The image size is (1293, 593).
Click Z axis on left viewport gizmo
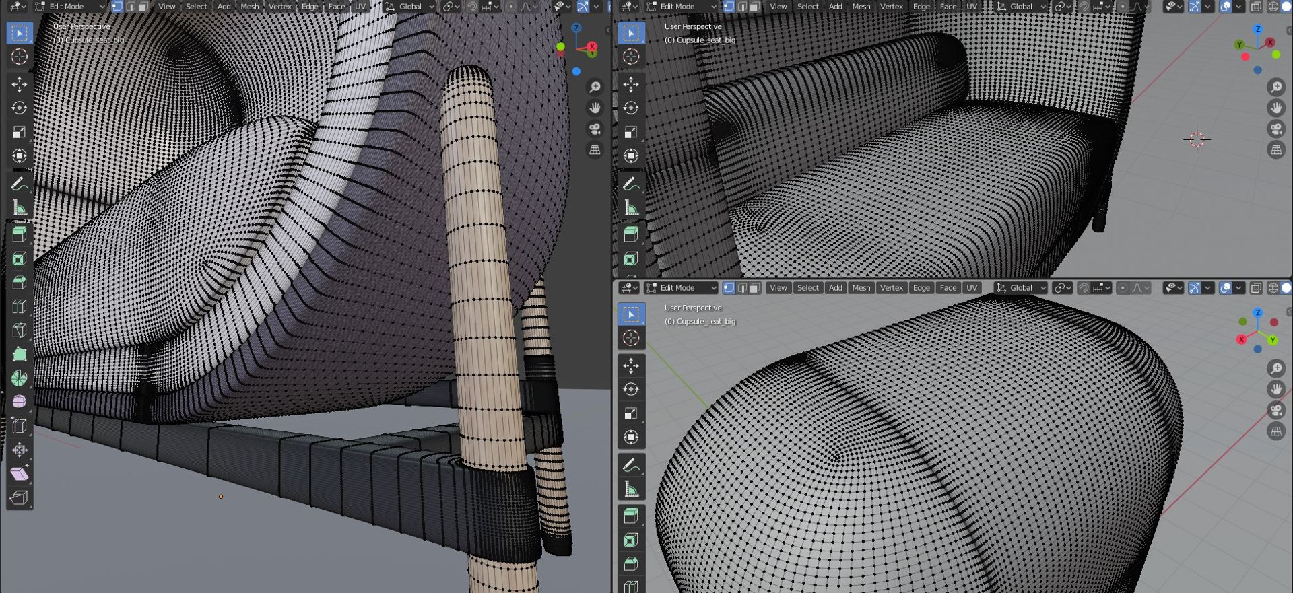[576, 28]
